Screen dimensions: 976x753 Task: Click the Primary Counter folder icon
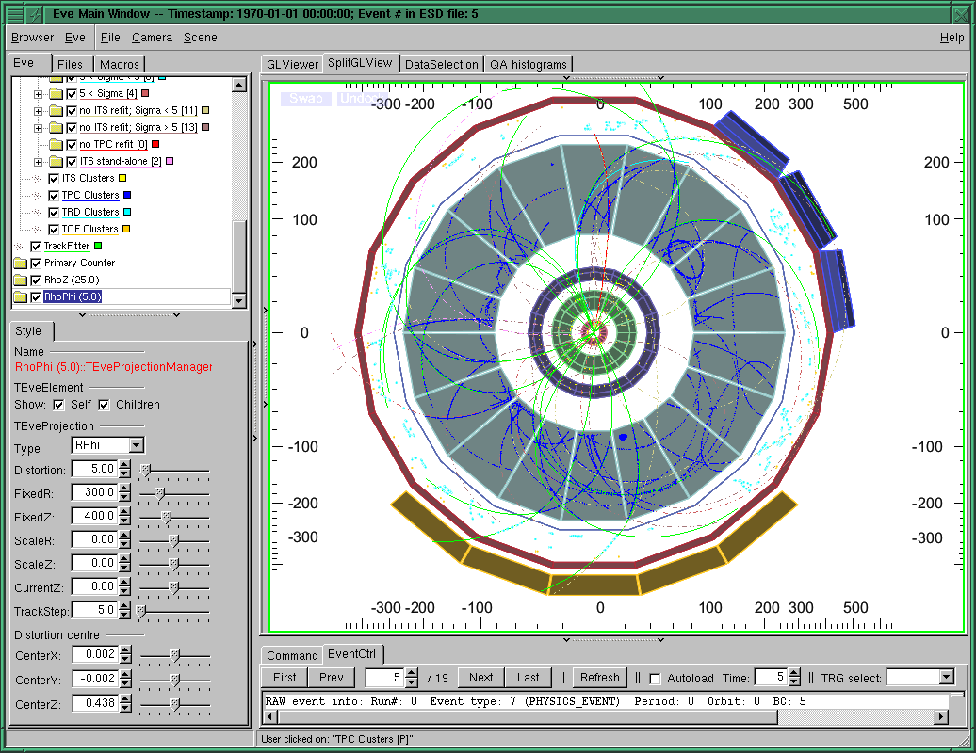(21, 264)
